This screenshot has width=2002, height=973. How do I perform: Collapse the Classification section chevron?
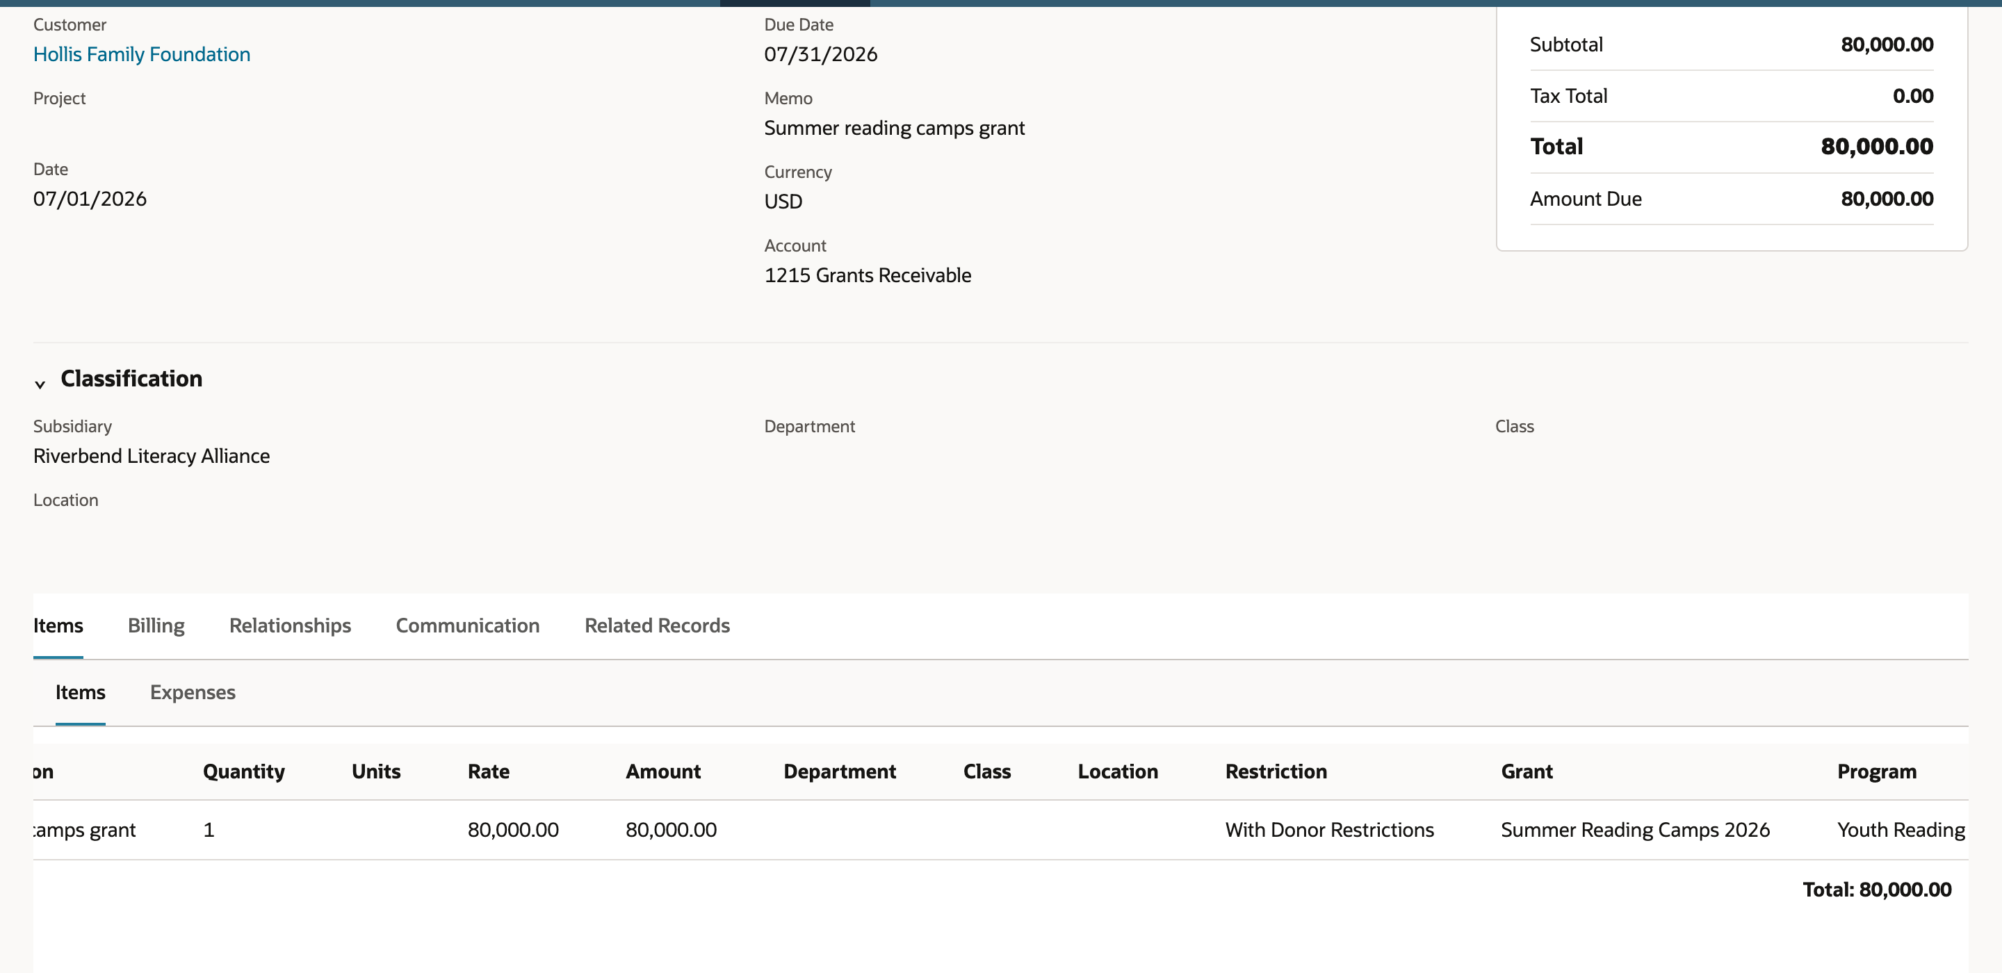click(40, 384)
